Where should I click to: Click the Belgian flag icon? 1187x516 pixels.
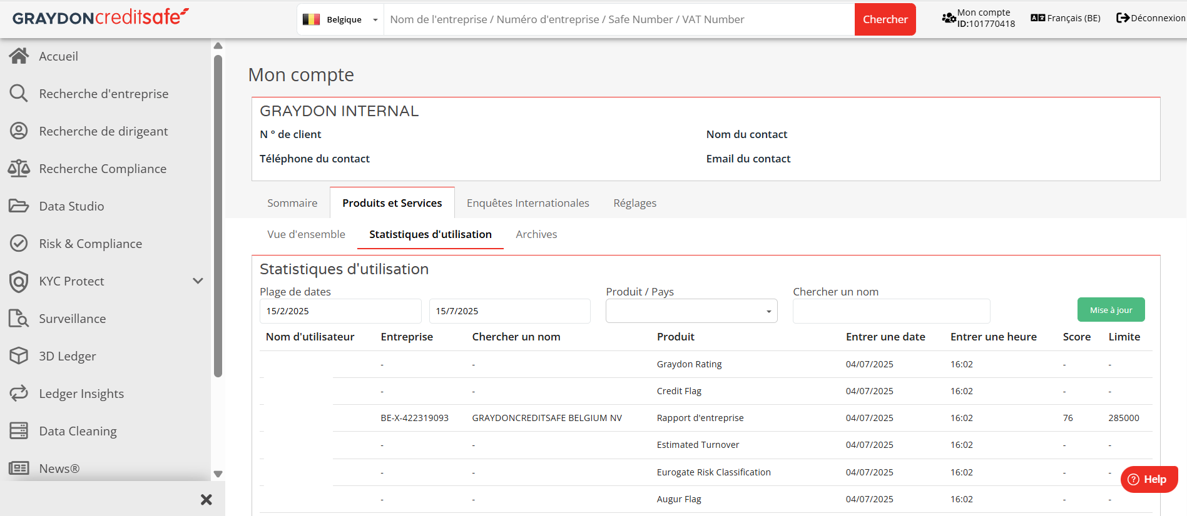pos(311,19)
